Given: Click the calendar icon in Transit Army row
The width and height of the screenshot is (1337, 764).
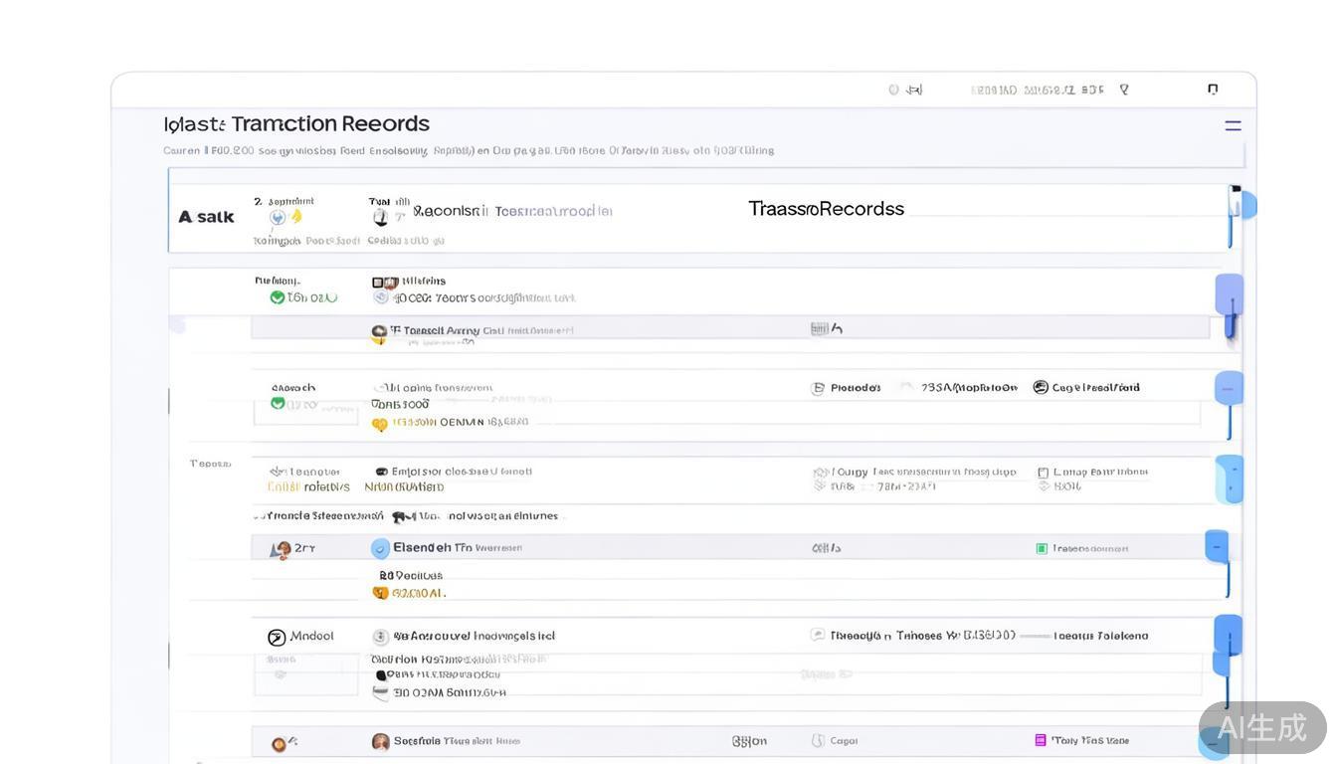Looking at the screenshot, I should point(819,328).
